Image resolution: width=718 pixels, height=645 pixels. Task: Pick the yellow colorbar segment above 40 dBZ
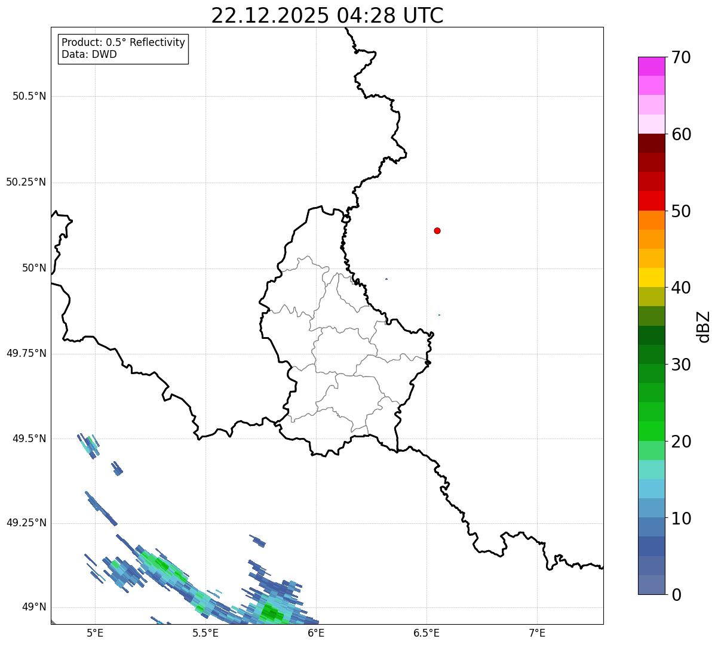pyautogui.click(x=651, y=277)
